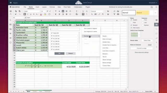Enable the Banded columns checkbox
Viewport: 167px width, 93px height.
143,25
